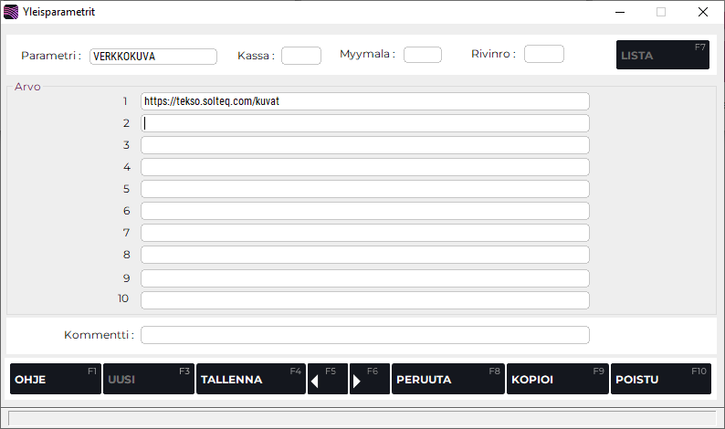Image resolution: width=725 pixels, height=429 pixels.
Task: Click into the Rivinro field
Action: click(x=543, y=55)
